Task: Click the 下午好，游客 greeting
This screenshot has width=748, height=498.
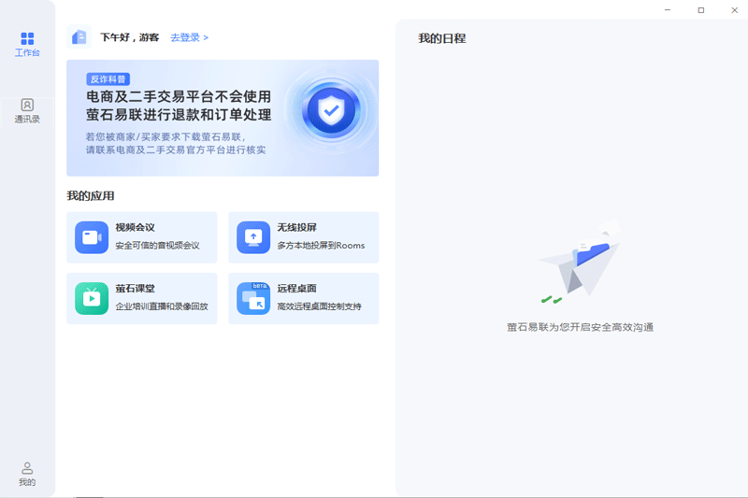Action: 129,37
